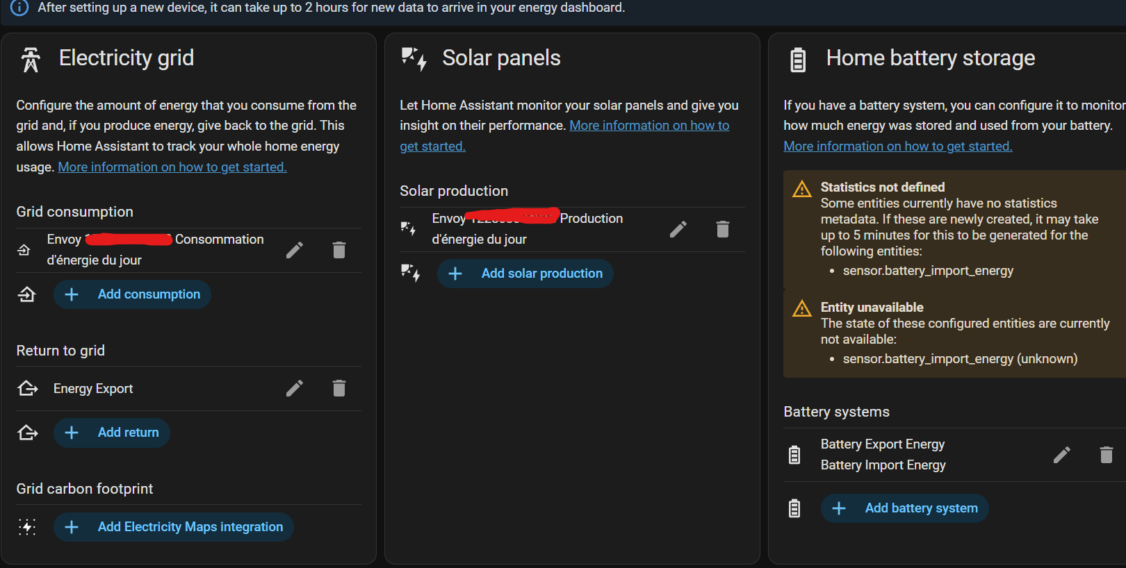Click the Add return button
1126x568 pixels.
coord(112,433)
